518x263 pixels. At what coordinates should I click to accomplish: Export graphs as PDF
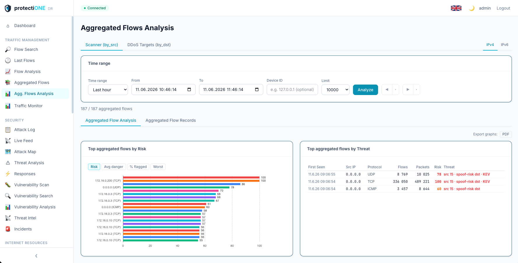coord(506,134)
